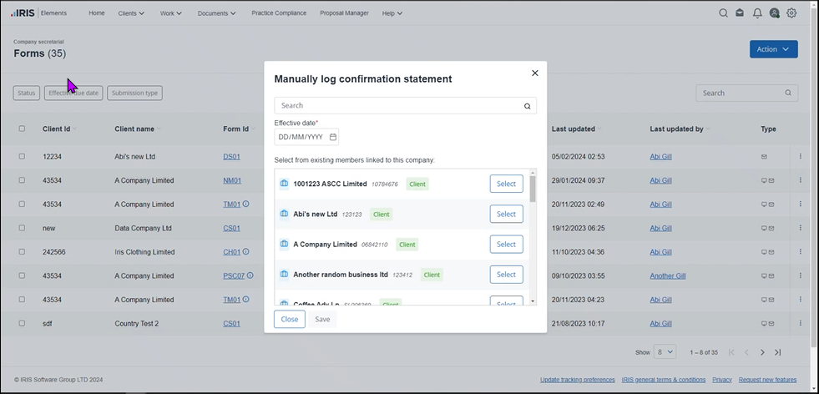The width and height of the screenshot is (819, 394).
Task: Select the A Company Limited member
Action: (506, 244)
